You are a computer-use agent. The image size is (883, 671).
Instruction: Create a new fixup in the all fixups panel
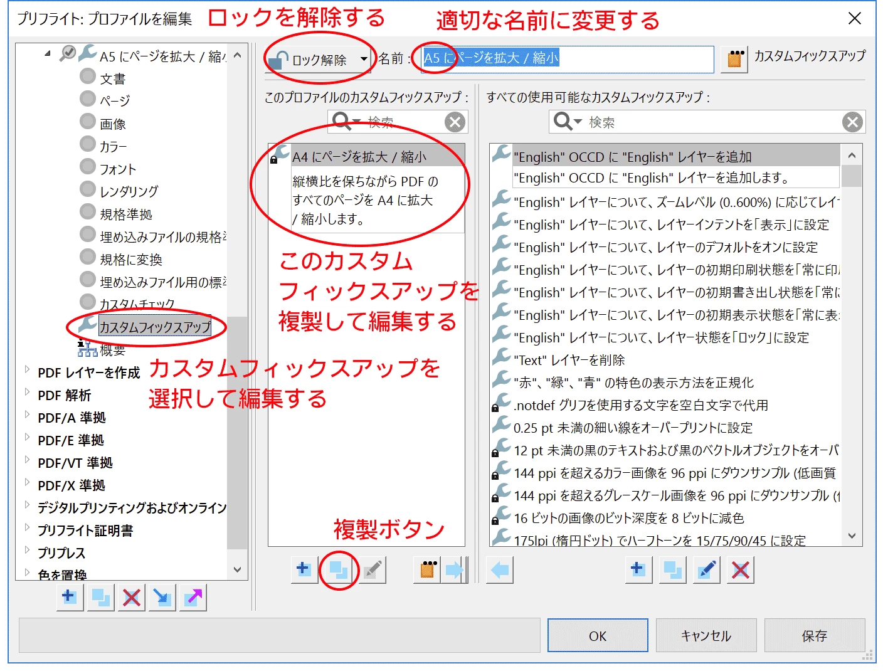[x=638, y=570]
